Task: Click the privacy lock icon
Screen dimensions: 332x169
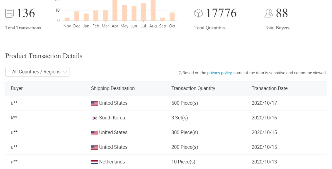Action: point(180,73)
